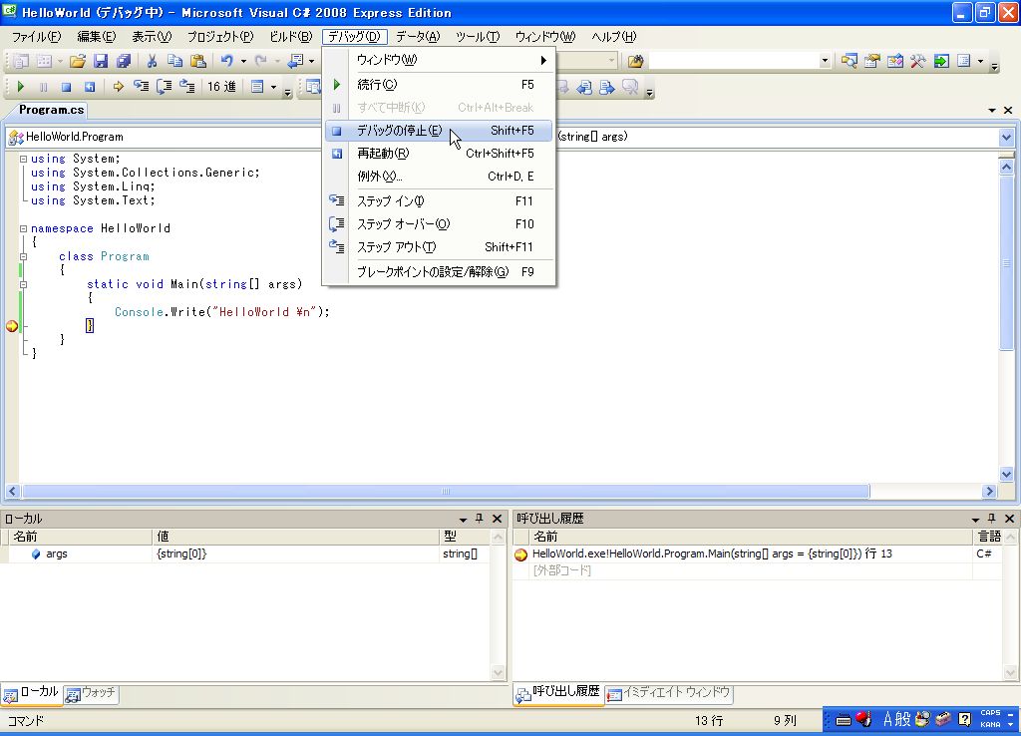The image size is (1021, 736).
Task: Click find combo box input field
Action: pos(734,61)
